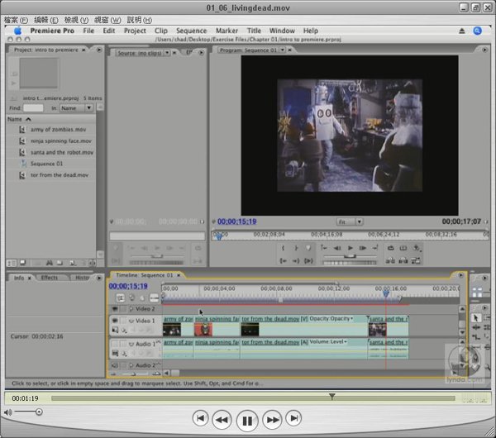Click Set display style on Audio 1
The width and height of the screenshot is (496, 438).
tap(115, 353)
